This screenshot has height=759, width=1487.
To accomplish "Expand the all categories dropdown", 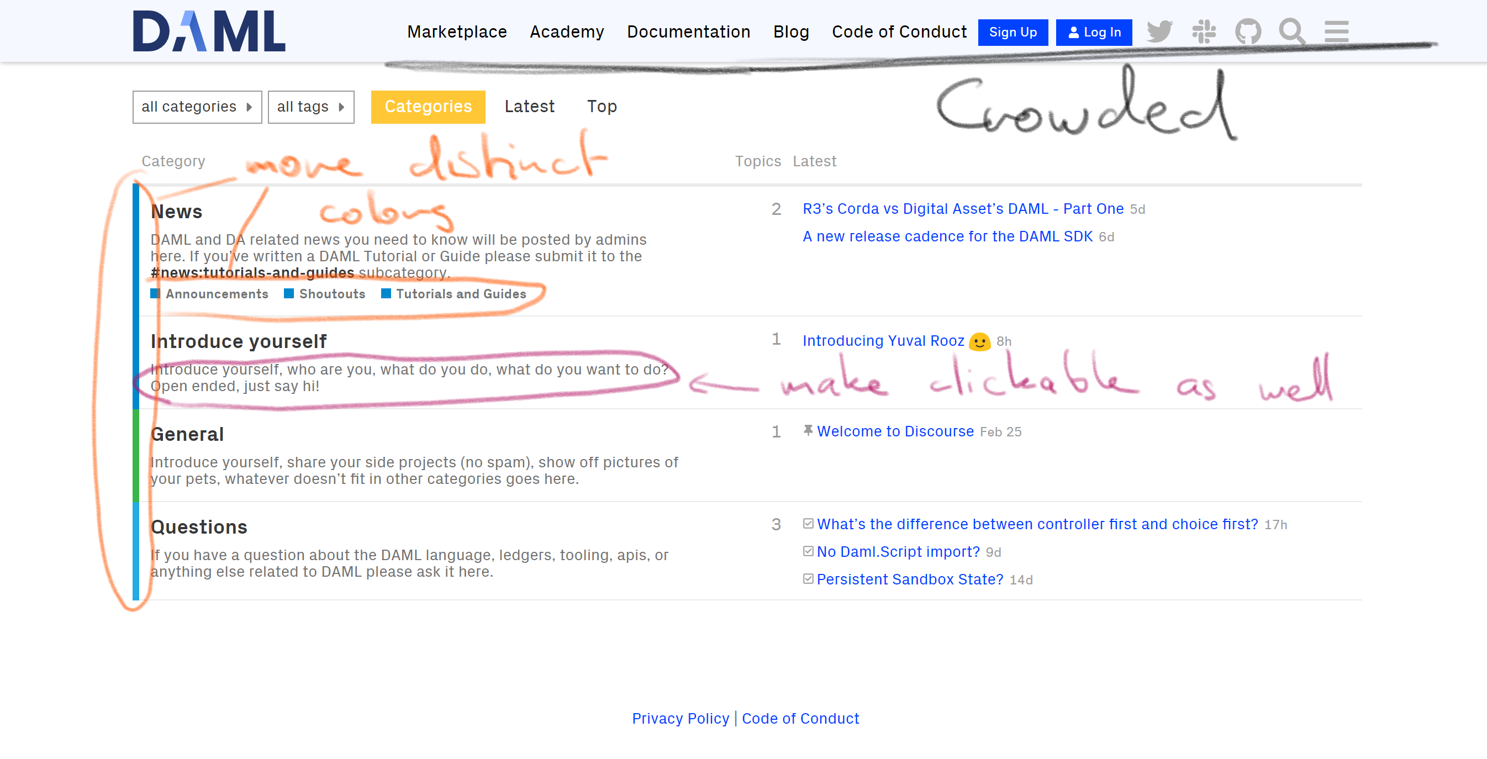I will click(197, 107).
